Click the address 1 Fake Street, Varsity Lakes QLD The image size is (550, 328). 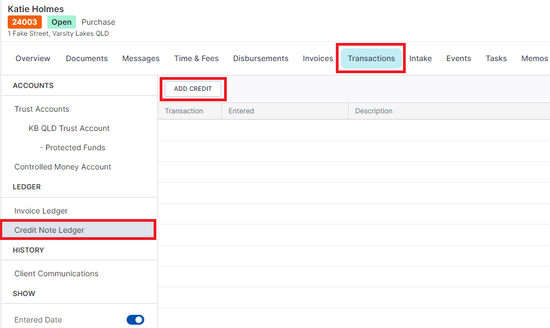tap(58, 34)
